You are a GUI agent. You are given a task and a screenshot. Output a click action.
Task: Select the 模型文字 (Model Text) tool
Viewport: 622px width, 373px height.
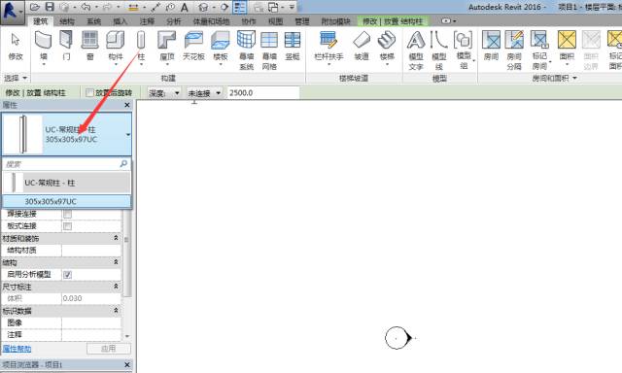click(416, 51)
